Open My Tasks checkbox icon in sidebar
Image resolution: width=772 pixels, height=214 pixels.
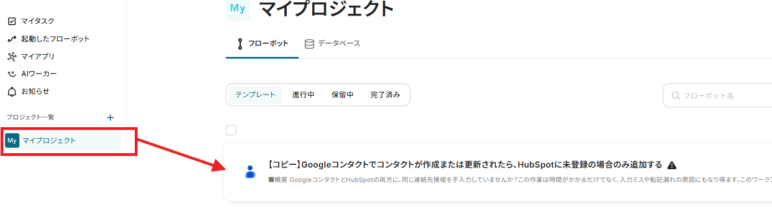click(12, 21)
